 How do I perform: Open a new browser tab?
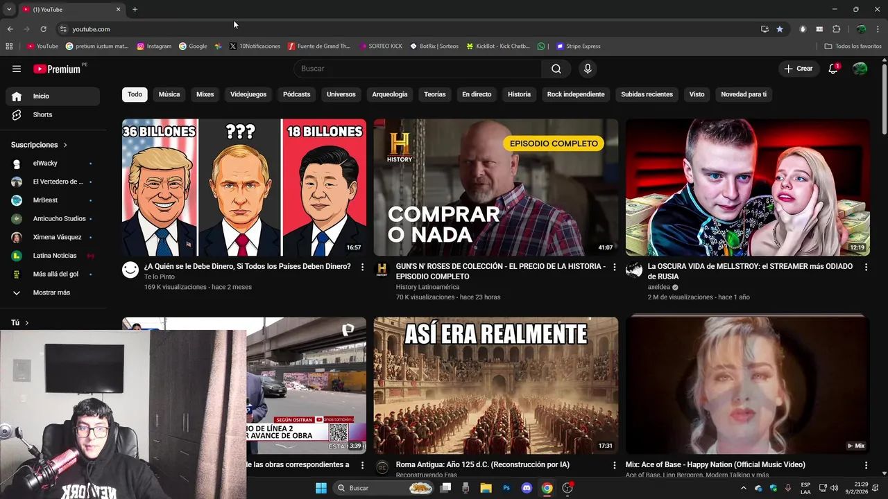click(135, 10)
